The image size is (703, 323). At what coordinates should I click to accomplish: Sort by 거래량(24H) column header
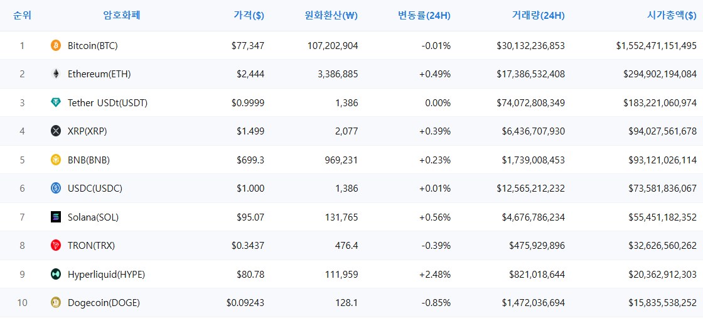click(538, 15)
